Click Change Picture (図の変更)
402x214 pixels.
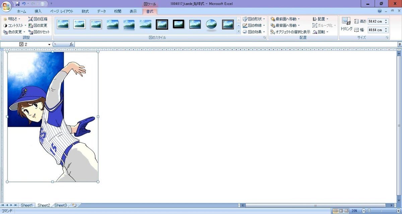tap(38, 25)
